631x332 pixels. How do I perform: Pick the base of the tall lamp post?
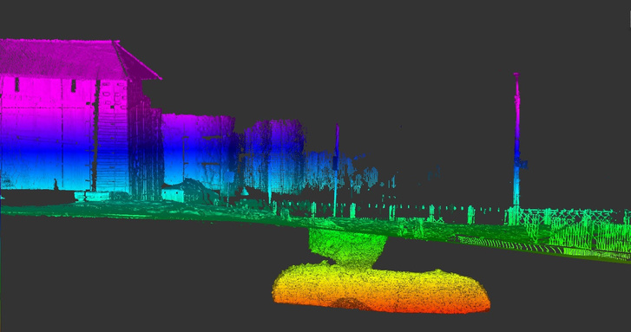[x=514, y=216]
